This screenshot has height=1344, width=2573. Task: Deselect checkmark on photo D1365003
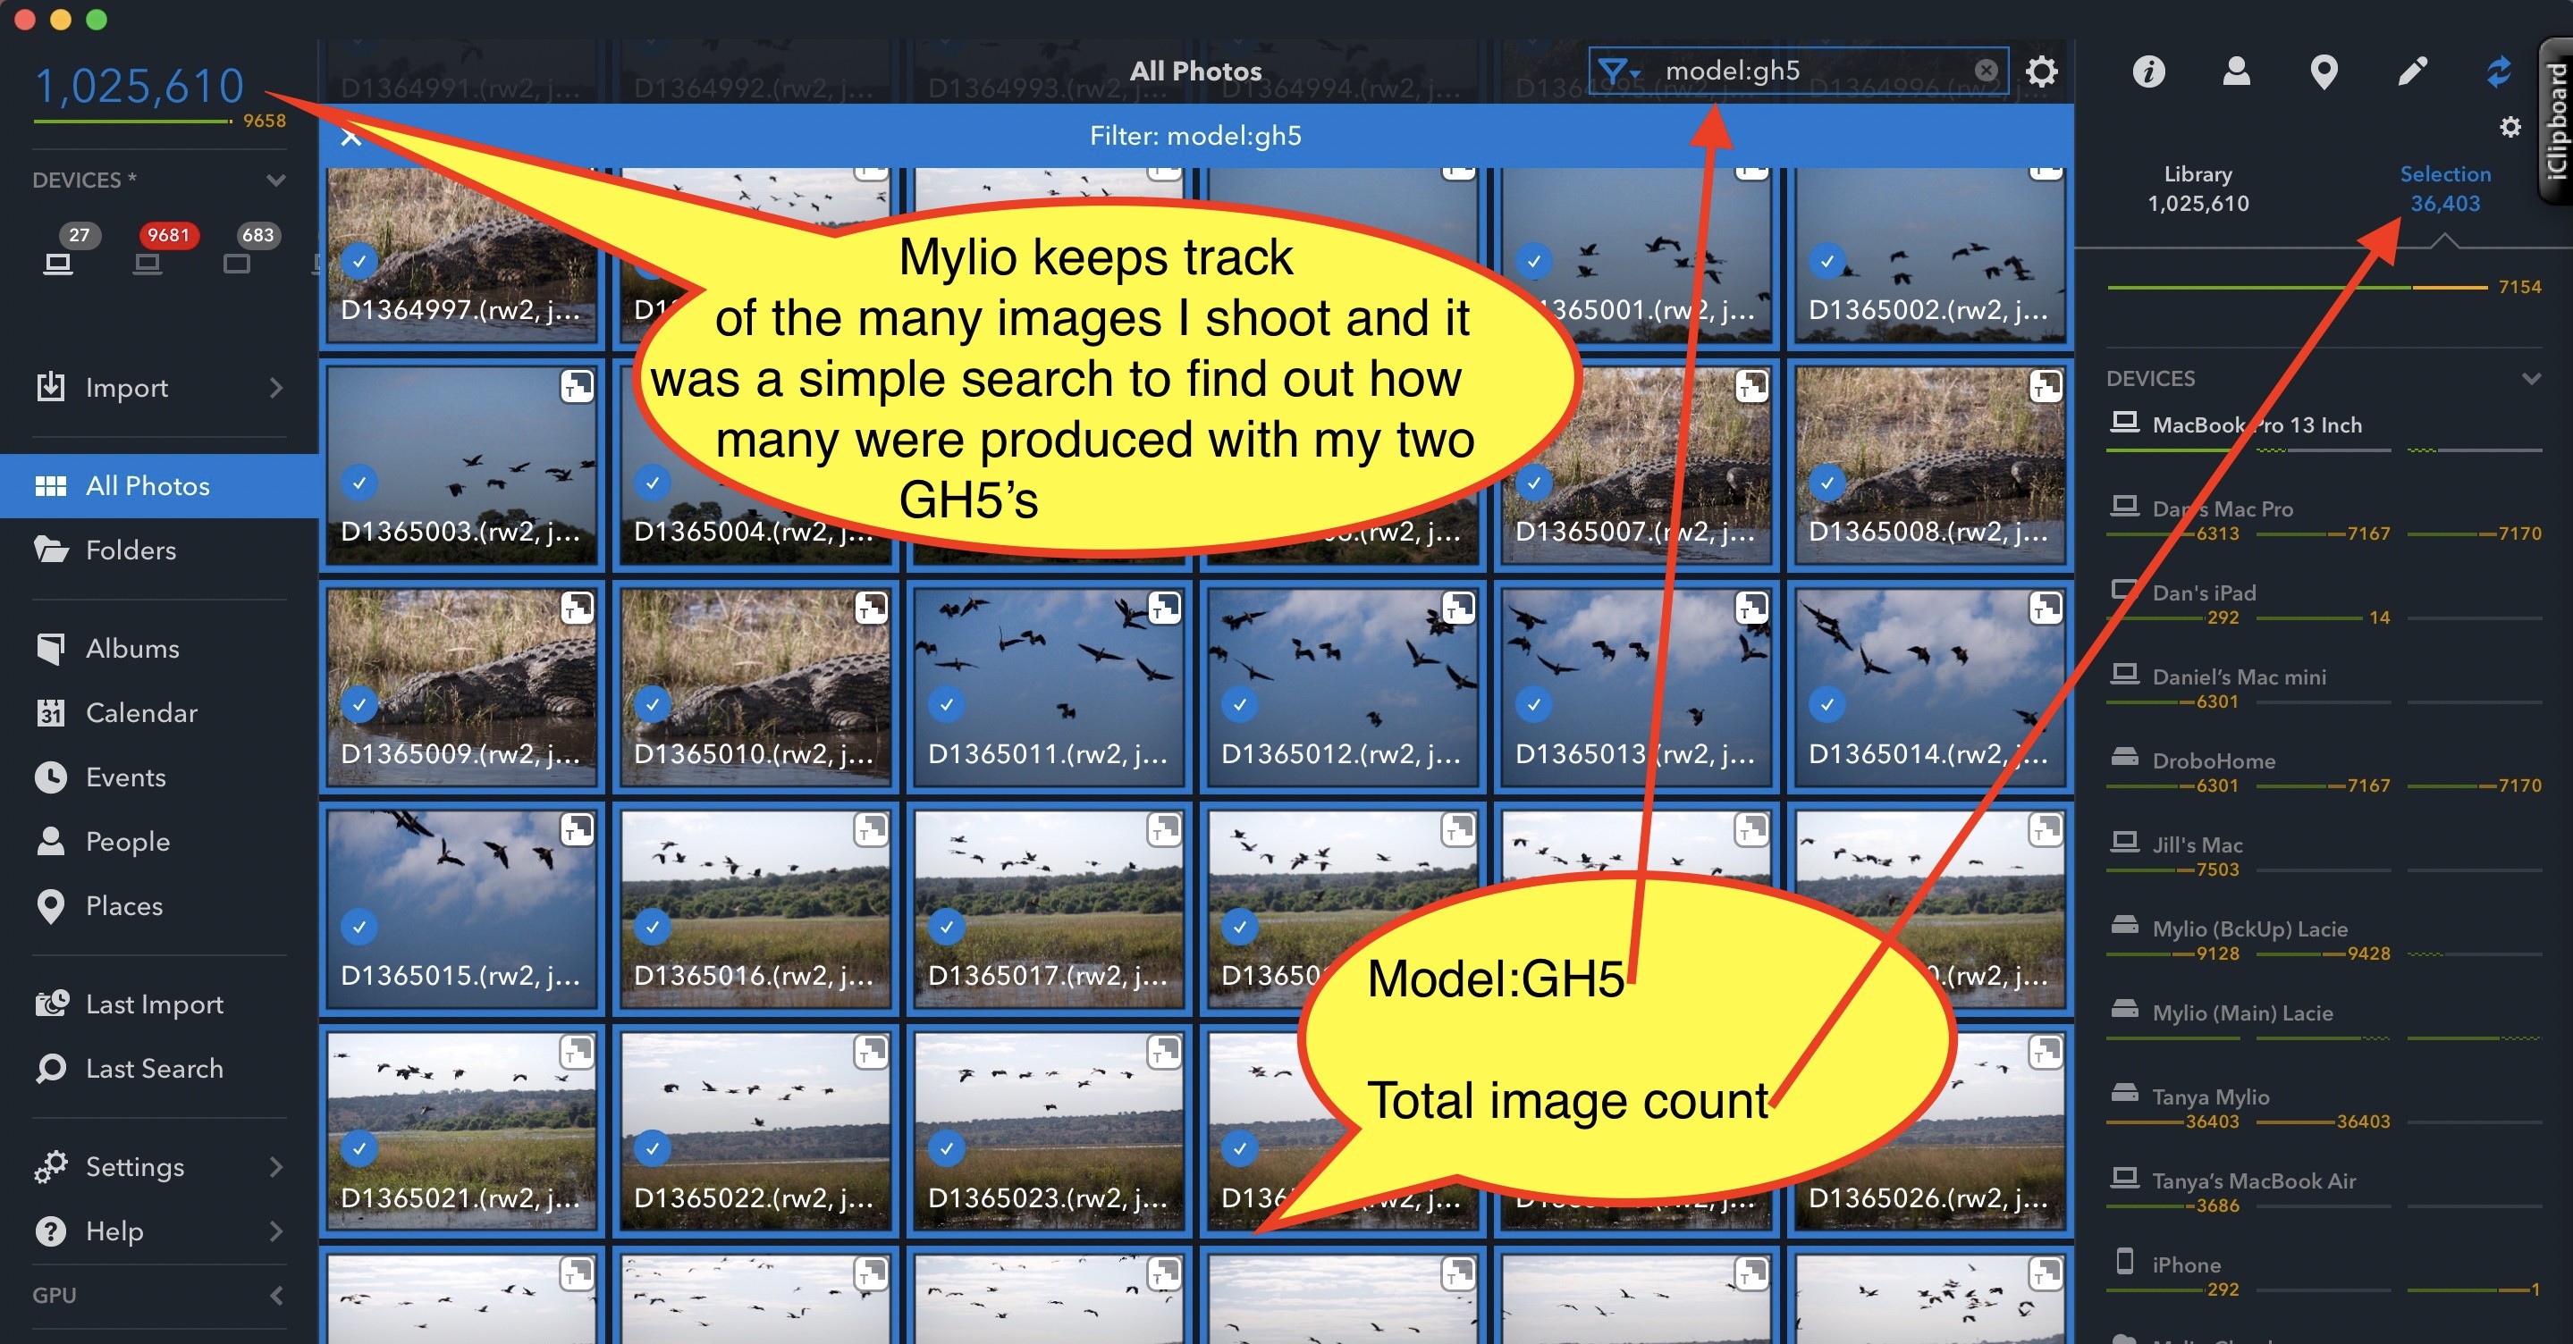[359, 483]
